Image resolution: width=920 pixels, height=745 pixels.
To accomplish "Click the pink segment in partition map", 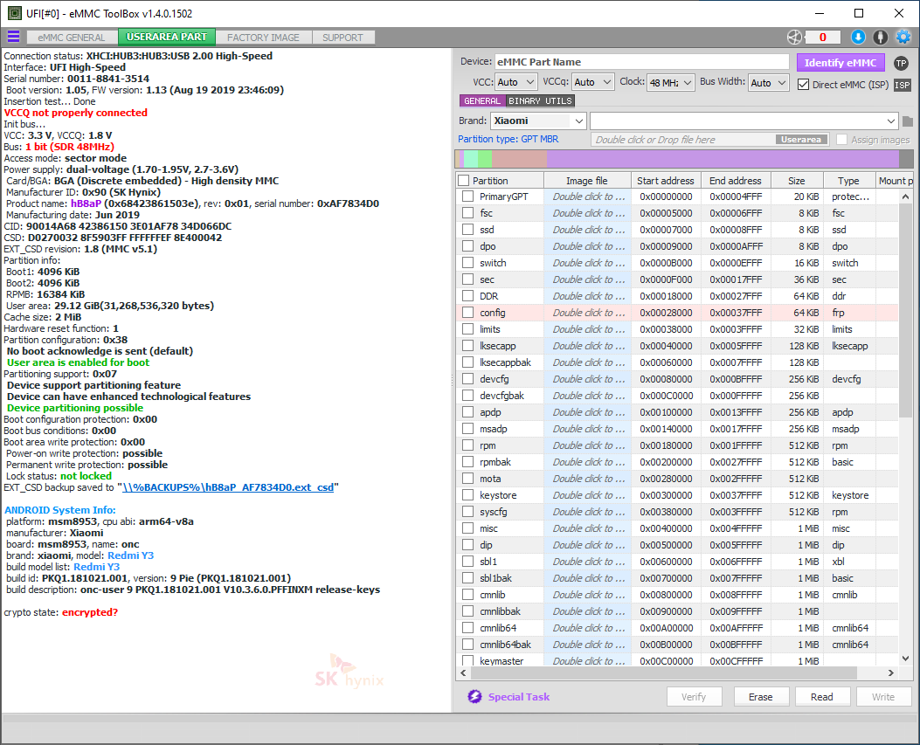I will [519, 159].
